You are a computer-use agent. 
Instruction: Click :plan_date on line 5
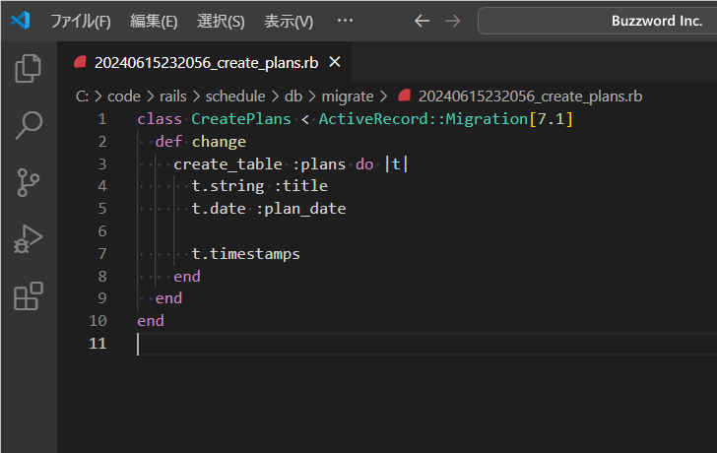point(301,209)
